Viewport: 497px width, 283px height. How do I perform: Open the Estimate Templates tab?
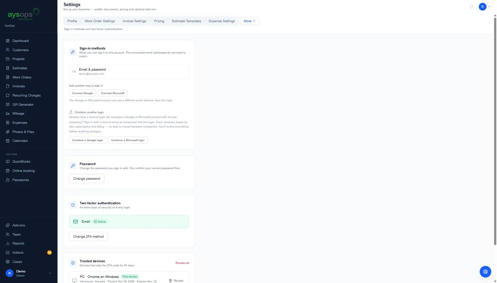pos(186,21)
